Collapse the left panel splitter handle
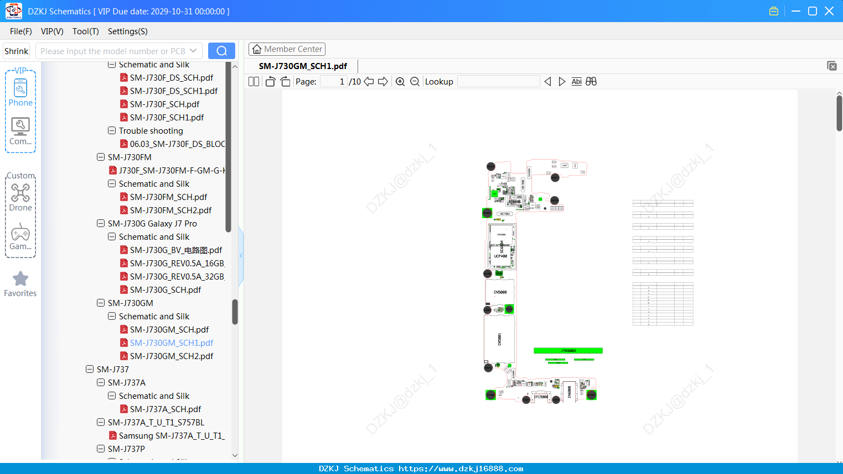843x474 pixels. click(241, 255)
